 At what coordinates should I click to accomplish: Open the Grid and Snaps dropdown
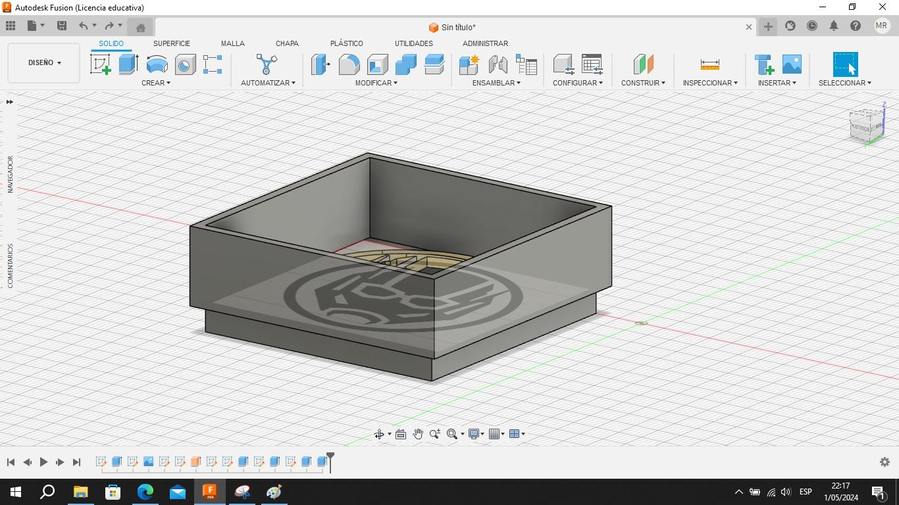[x=497, y=434]
